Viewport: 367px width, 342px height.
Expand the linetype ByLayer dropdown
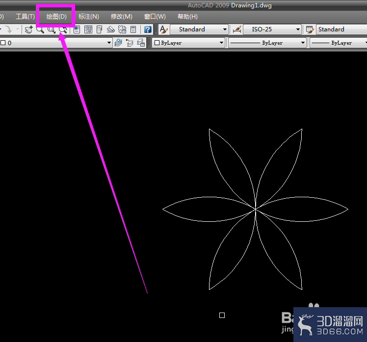tap(303, 43)
